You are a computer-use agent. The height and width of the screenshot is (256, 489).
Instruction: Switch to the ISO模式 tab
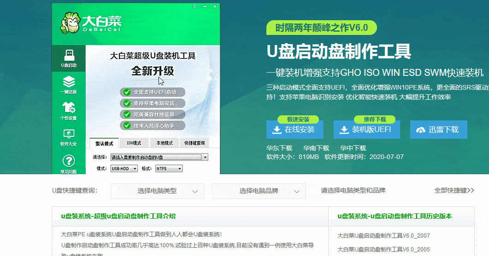[x=134, y=143]
